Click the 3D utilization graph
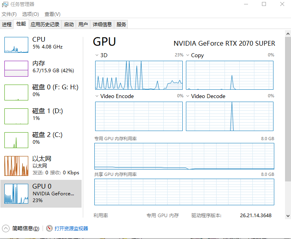 pos(139,75)
